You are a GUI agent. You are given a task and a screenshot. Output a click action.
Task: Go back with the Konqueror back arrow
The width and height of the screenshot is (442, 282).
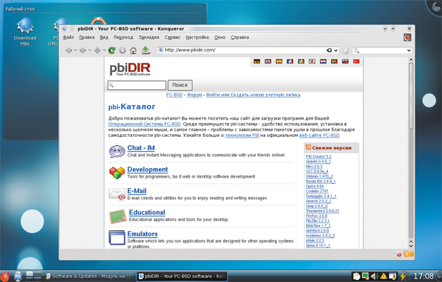68,50
